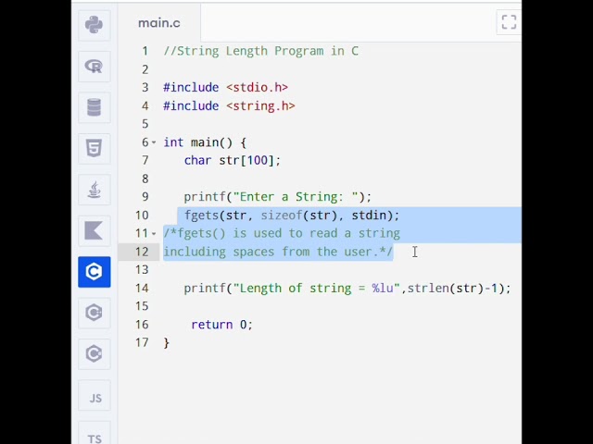Toggle fullscreen editor mode
Screen dimensions: 593x444
(509, 22)
